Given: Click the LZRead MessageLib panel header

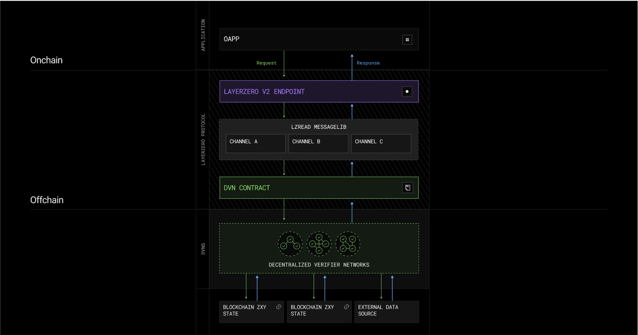Looking at the screenshot, I should (319, 126).
